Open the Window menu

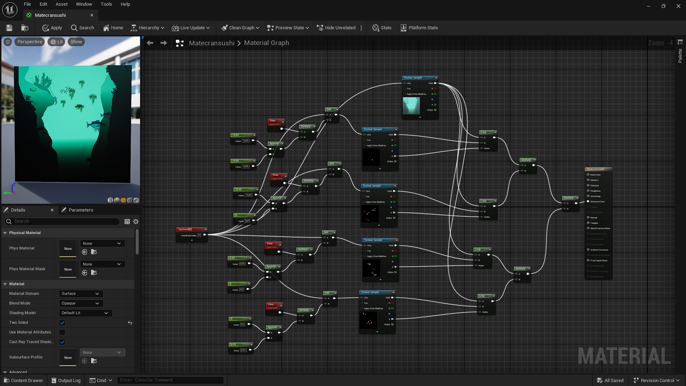tap(84, 4)
